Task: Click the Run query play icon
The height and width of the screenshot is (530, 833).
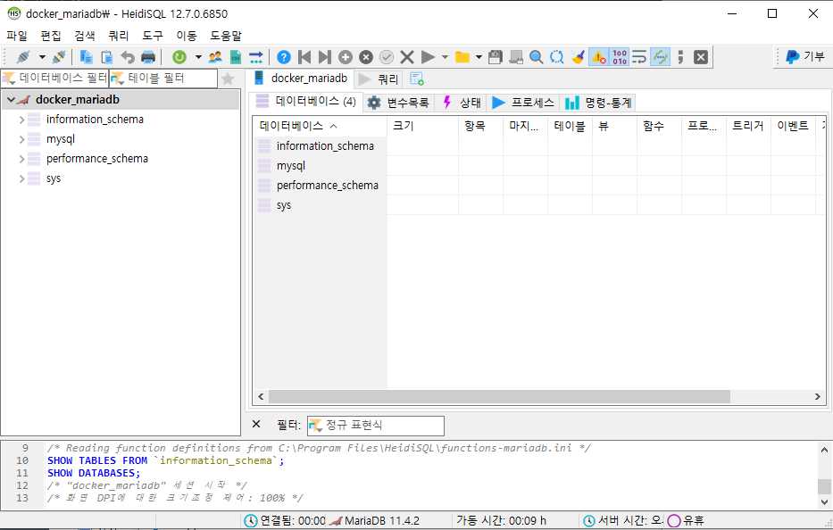Action: (428, 57)
